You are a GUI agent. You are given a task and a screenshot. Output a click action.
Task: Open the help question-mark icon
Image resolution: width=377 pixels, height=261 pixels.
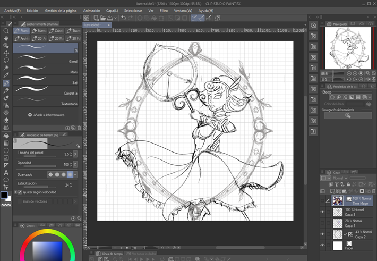(218, 18)
